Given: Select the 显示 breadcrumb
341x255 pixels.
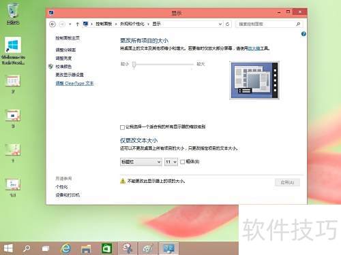Looking at the screenshot, I should click(x=156, y=24).
